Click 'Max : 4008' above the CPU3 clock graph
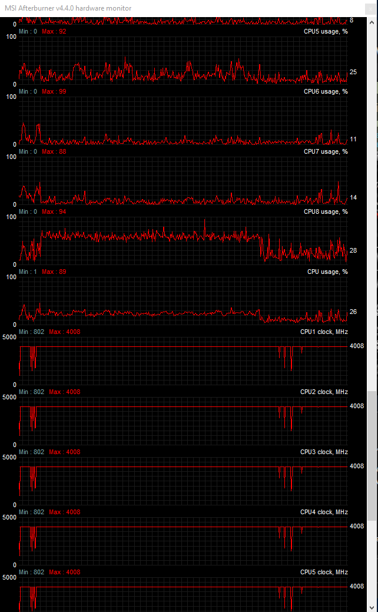The width and height of the screenshot is (378, 612). 65,452
